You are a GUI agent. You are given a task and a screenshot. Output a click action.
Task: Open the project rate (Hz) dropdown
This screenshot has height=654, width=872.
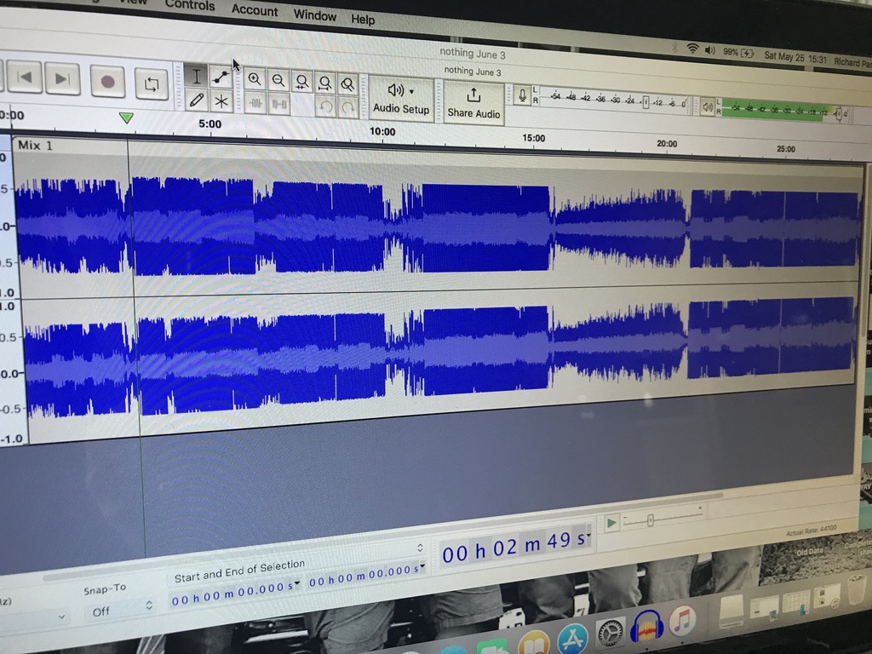(x=33, y=617)
